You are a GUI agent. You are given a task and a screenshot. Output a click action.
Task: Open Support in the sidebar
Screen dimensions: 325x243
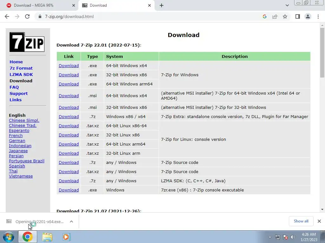tap(18, 93)
